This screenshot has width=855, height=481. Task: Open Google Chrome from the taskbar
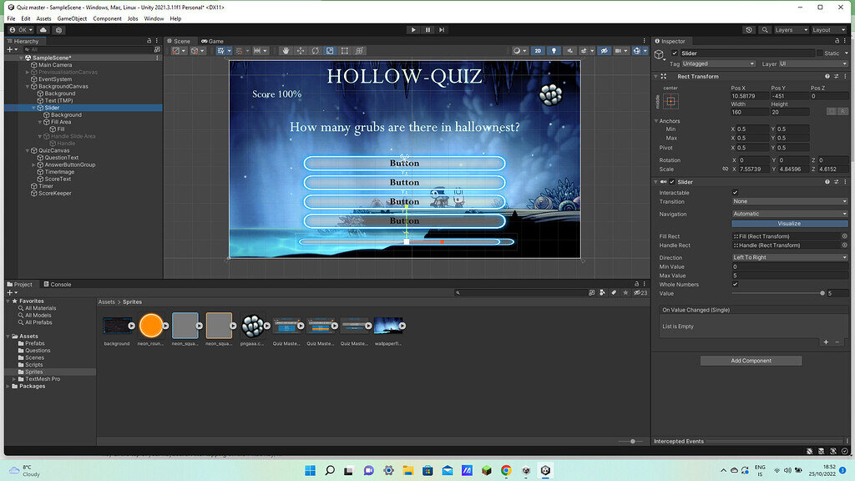pyautogui.click(x=506, y=470)
